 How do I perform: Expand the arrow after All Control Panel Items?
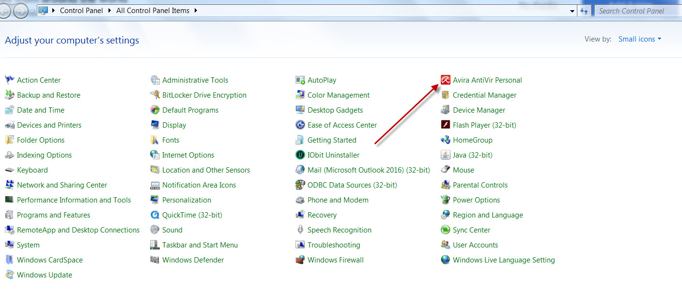tap(196, 11)
